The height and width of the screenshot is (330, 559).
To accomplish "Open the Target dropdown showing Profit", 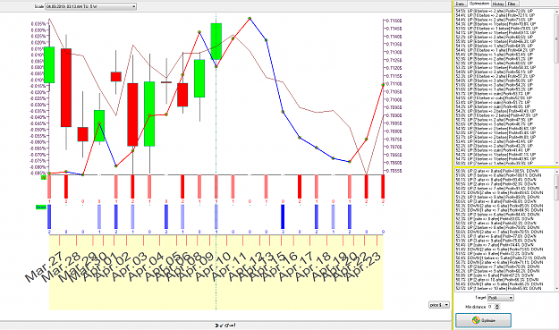I will click(501, 298).
